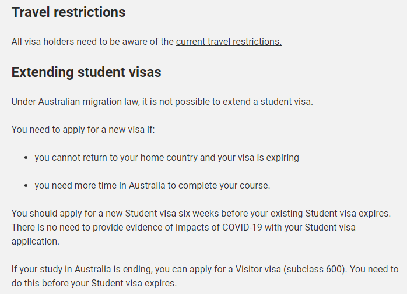Click the line 'do this before your Student visa expires'

[x=94, y=284]
